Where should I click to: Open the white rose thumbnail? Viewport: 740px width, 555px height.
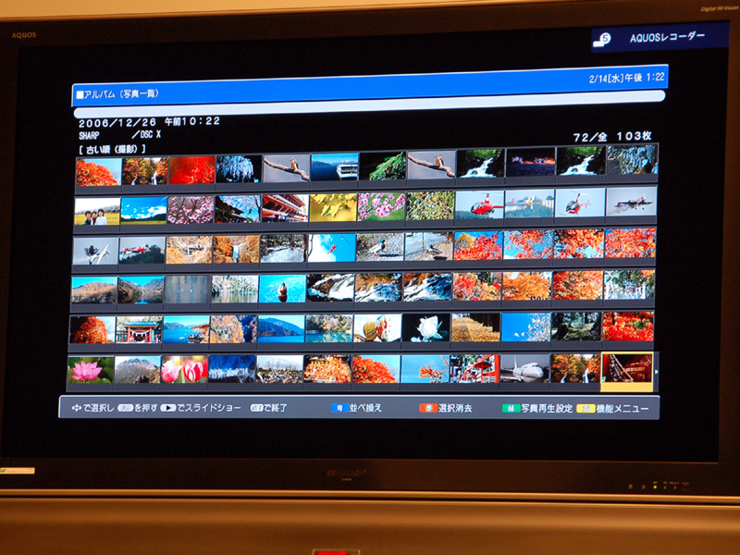(x=426, y=327)
